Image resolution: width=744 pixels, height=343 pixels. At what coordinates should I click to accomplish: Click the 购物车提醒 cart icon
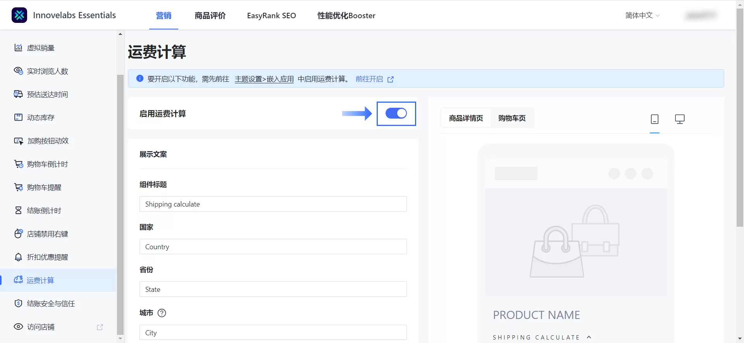tap(18, 187)
